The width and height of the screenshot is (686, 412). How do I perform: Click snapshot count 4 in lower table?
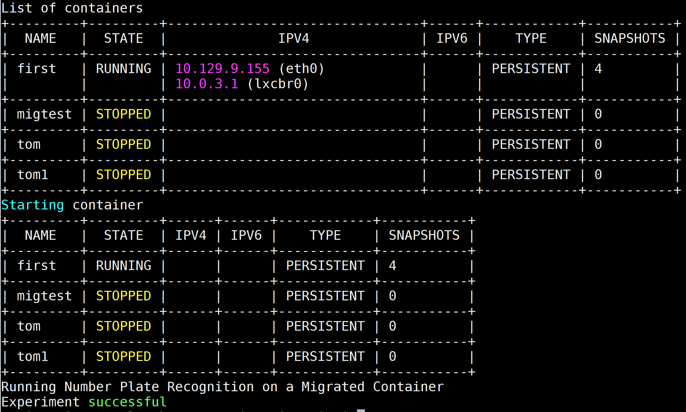click(x=392, y=266)
